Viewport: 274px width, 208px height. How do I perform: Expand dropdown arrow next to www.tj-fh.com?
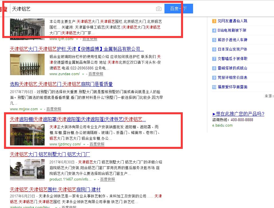coord(77,39)
